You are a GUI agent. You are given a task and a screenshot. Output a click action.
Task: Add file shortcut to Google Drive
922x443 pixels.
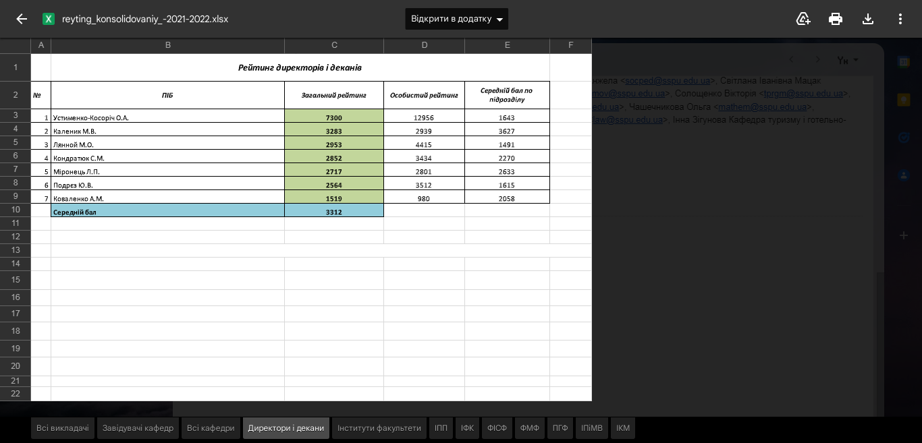click(x=803, y=19)
